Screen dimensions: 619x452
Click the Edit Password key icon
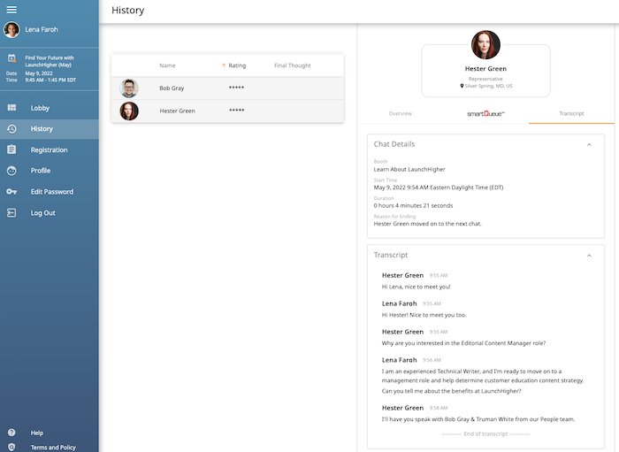point(11,192)
